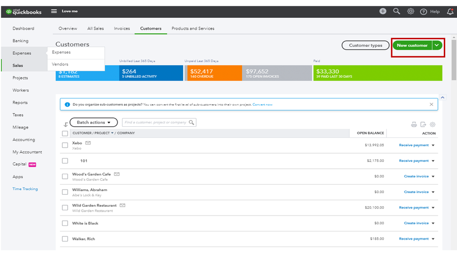This screenshot has width=457, height=257.
Task: Expand White is Black action arrow
Action: coord(433,223)
